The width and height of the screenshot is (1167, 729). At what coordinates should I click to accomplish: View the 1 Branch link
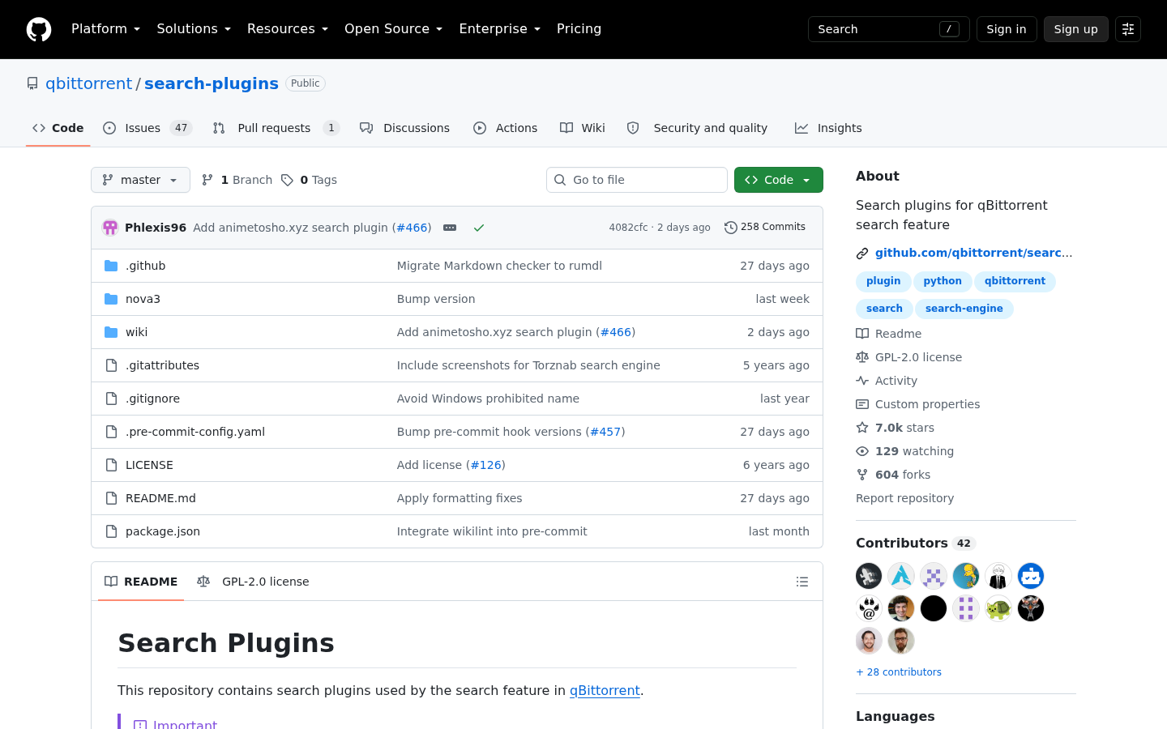pos(237,180)
